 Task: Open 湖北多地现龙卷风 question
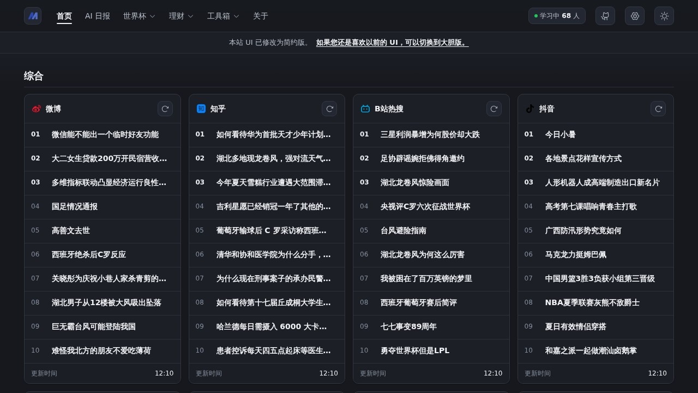(274, 158)
